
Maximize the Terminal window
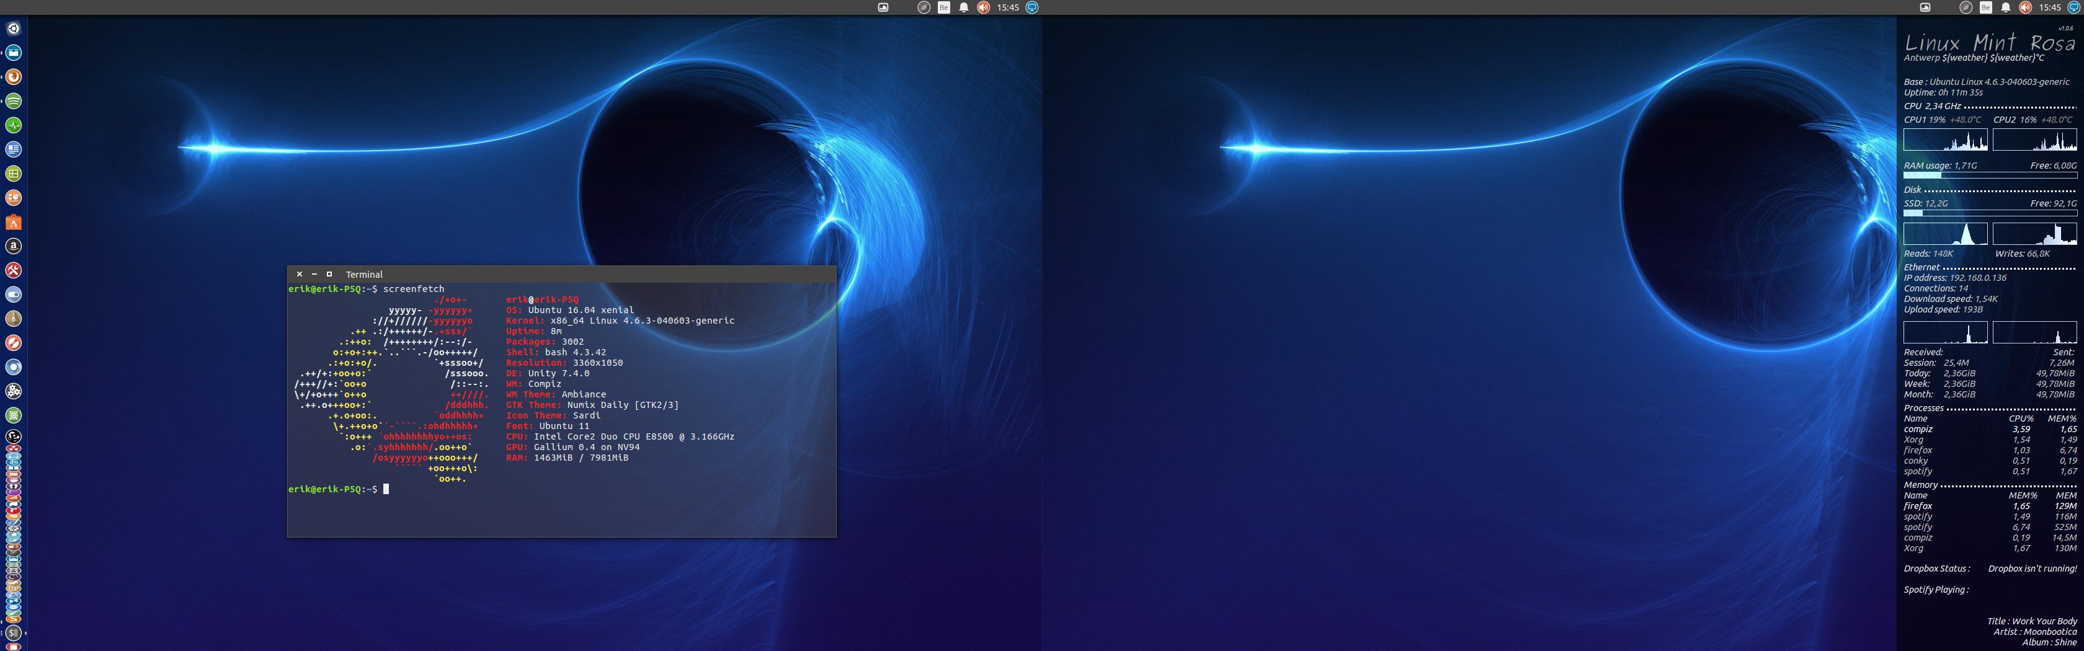click(x=329, y=274)
